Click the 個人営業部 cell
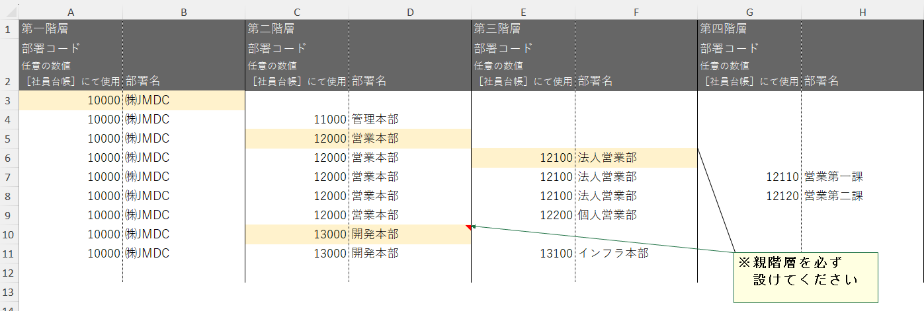Screen dimensions: 924x311 636,215
